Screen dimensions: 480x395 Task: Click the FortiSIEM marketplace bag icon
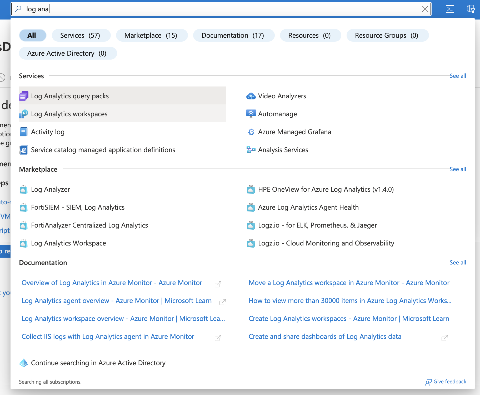tap(23, 207)
